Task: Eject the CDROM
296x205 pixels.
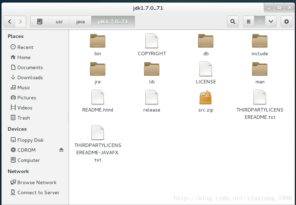Action: tap(61, 150)
